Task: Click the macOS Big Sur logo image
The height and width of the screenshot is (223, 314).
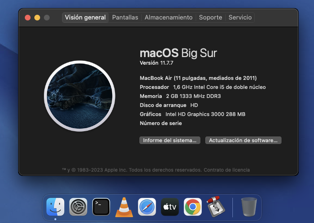Action: (80, 96)
